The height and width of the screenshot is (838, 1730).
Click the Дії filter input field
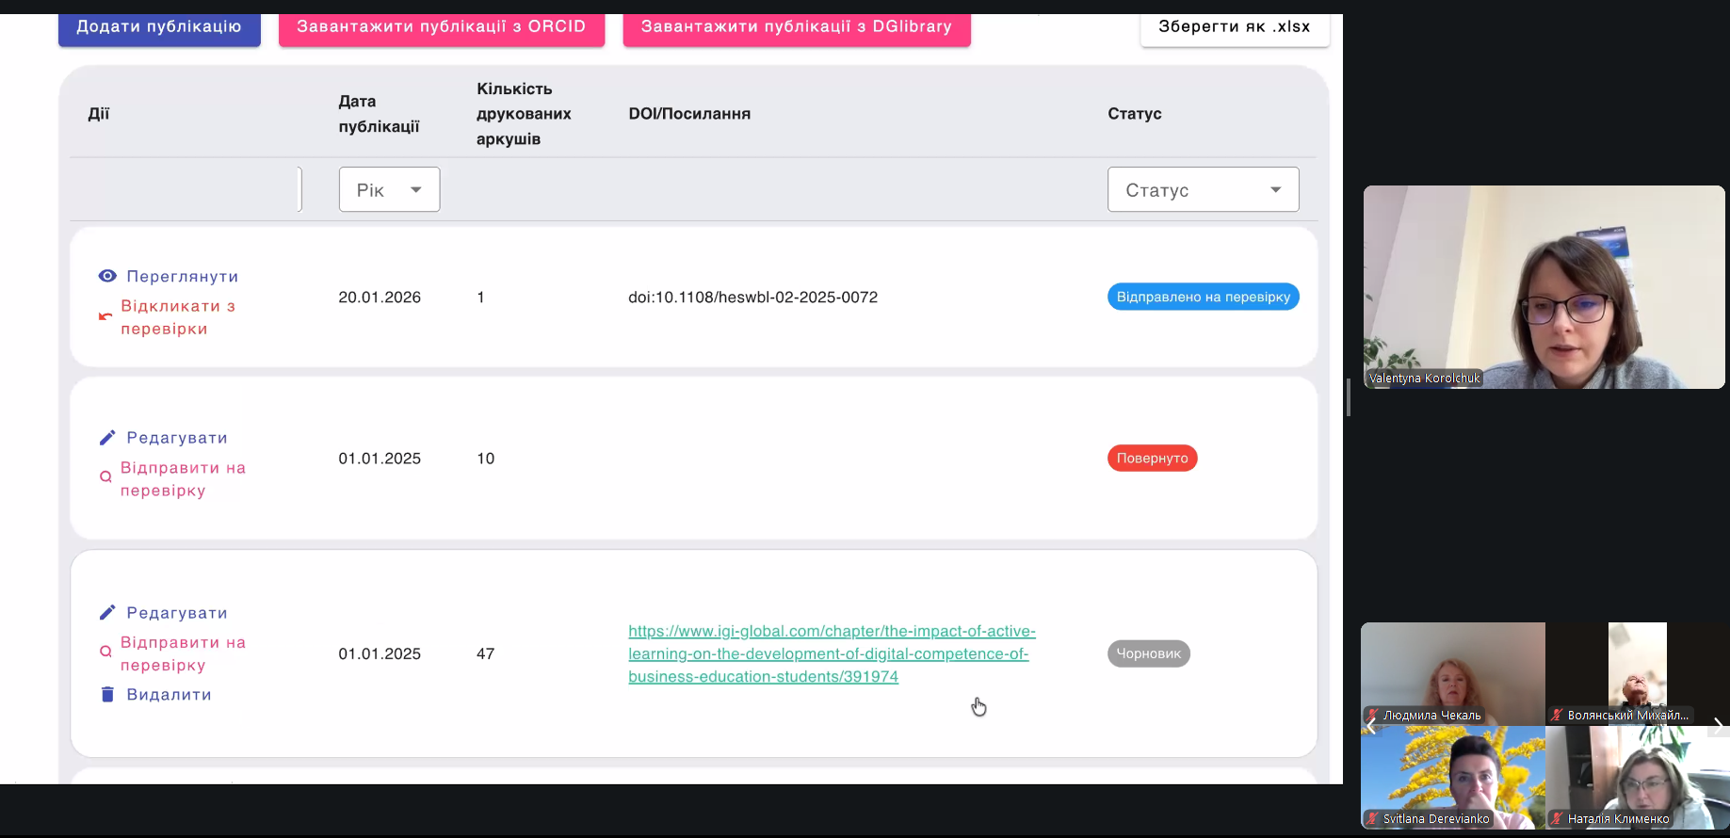coord(186,189)
